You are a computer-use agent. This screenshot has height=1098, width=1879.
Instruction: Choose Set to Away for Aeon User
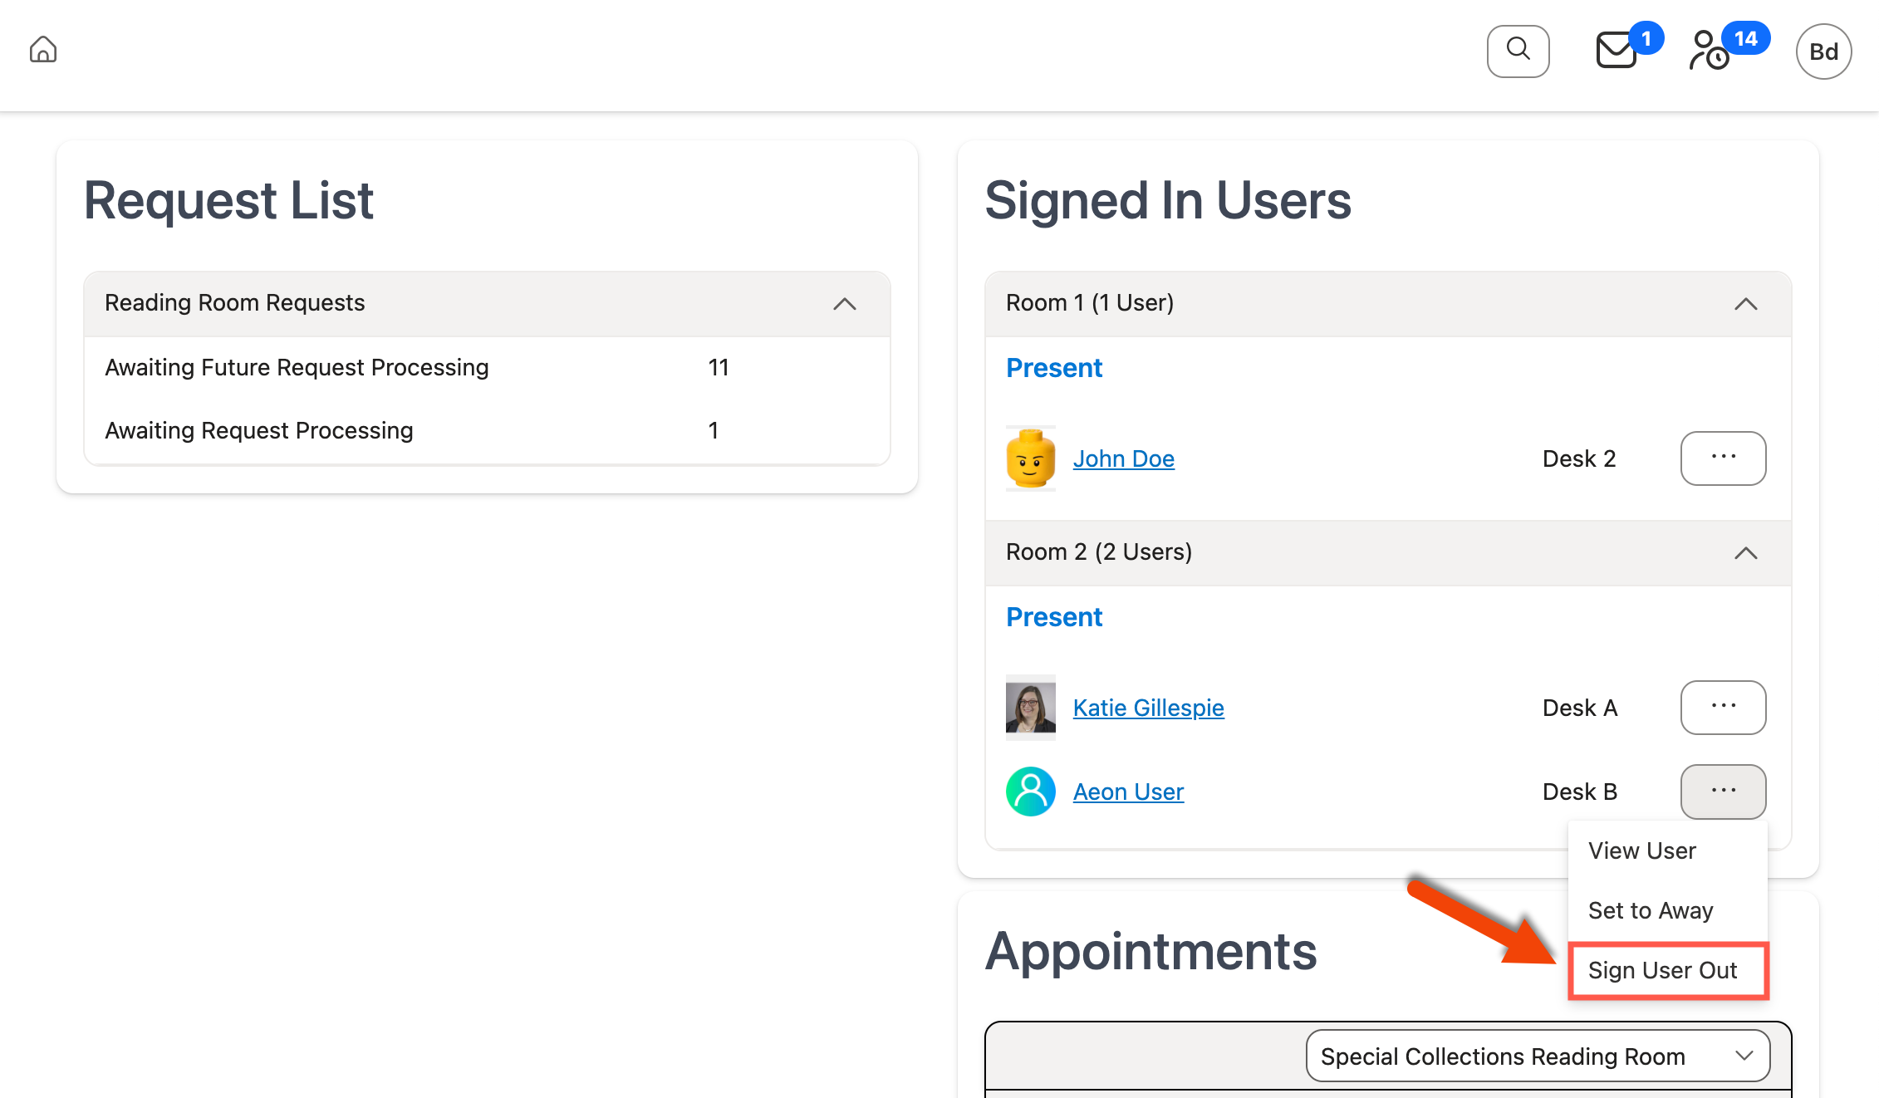1650,910
